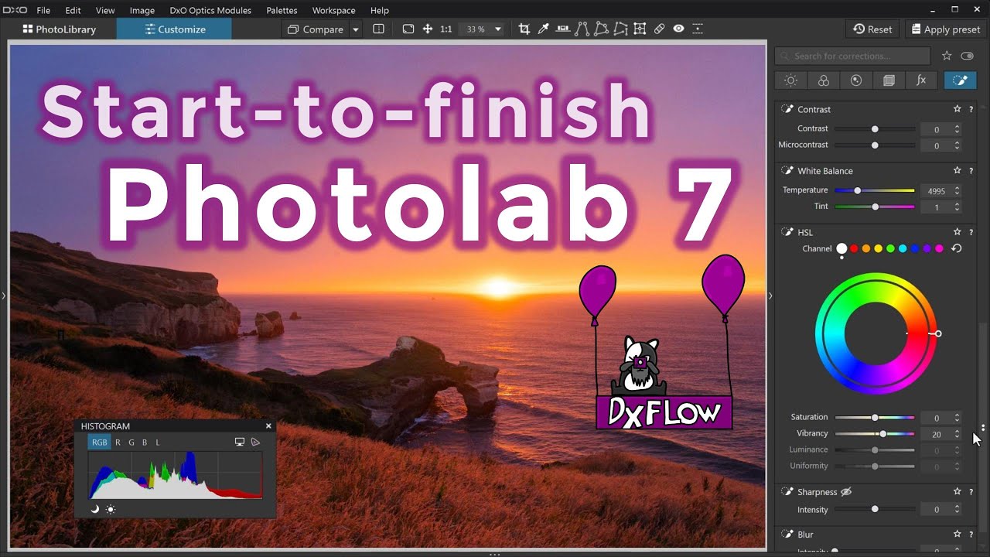Screen dimensions: 990x557
Task: Select the Force rectangle perspective tool
Action: (x=601, y=29)
